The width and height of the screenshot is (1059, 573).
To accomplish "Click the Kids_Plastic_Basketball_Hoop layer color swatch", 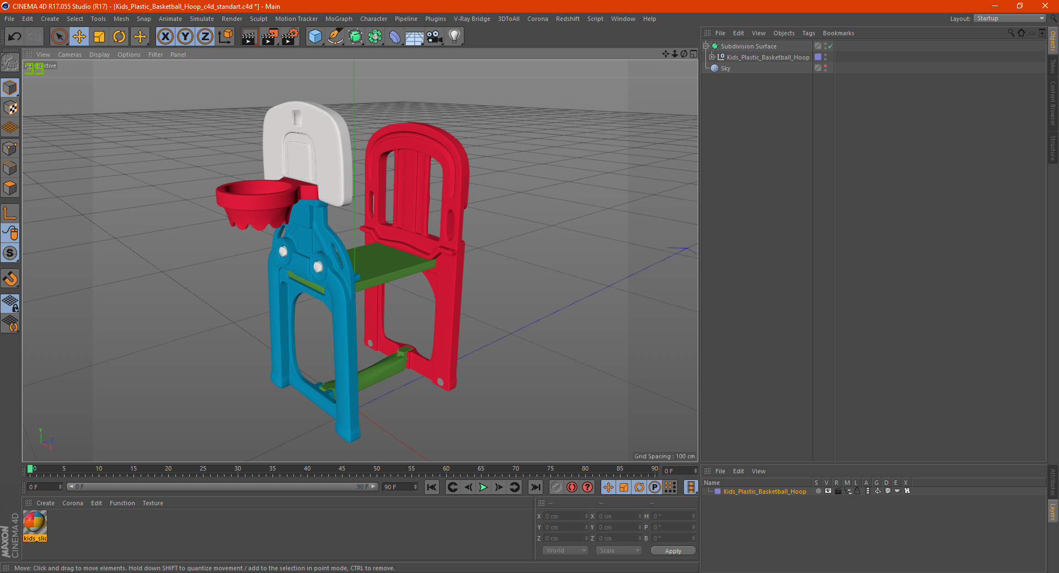I will 718,491.
